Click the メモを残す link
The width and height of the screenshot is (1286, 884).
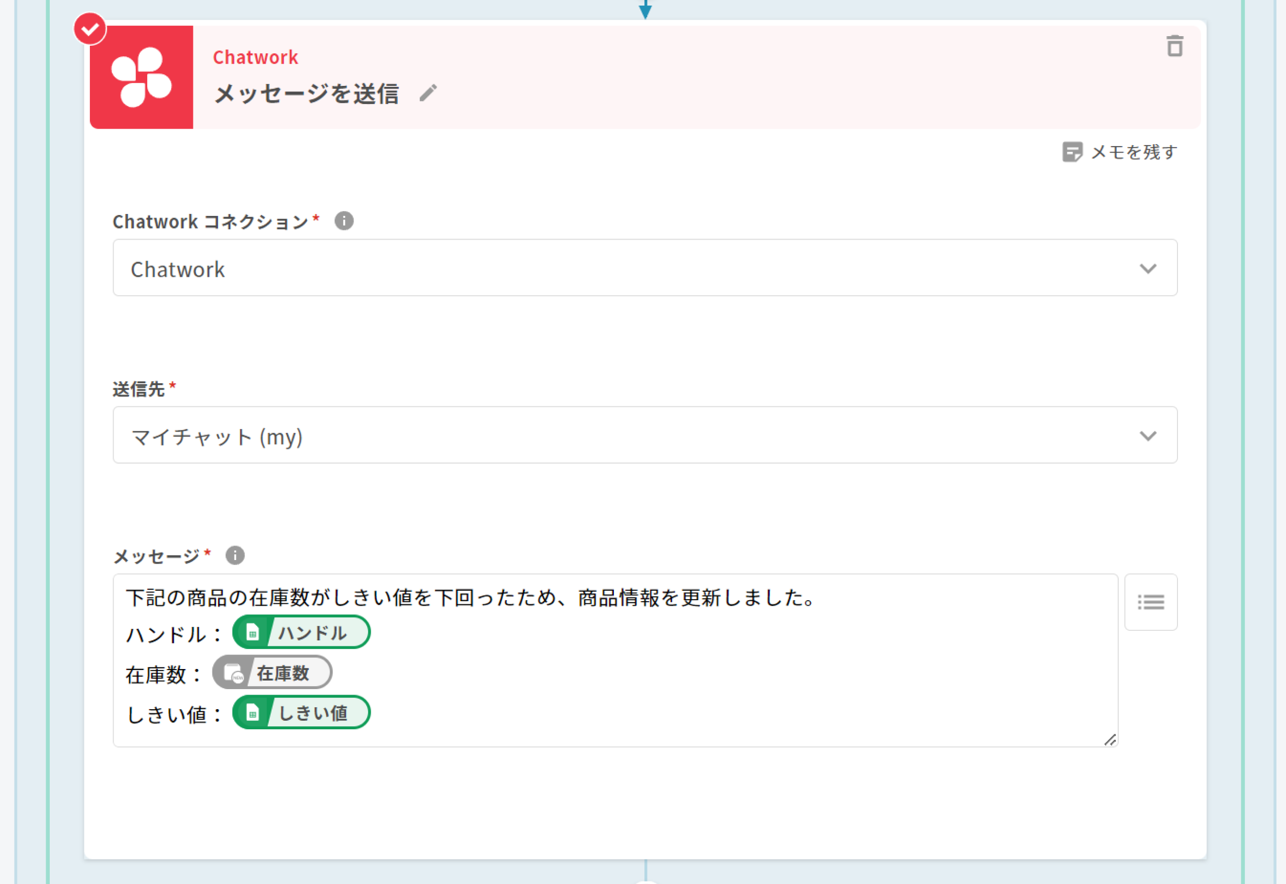1133,152
